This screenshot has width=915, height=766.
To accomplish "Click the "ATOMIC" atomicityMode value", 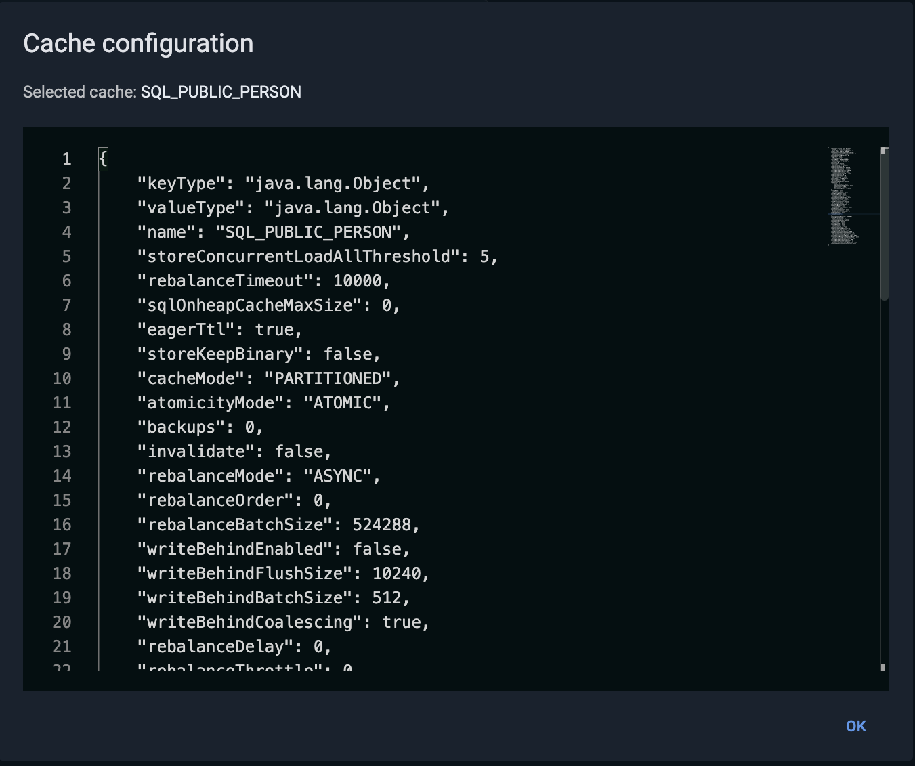I will tap(342, 403).
